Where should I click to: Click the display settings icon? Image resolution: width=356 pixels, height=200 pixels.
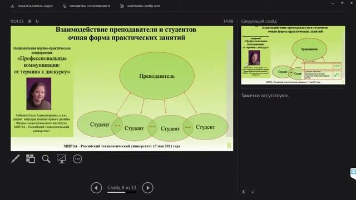point(65,6)
